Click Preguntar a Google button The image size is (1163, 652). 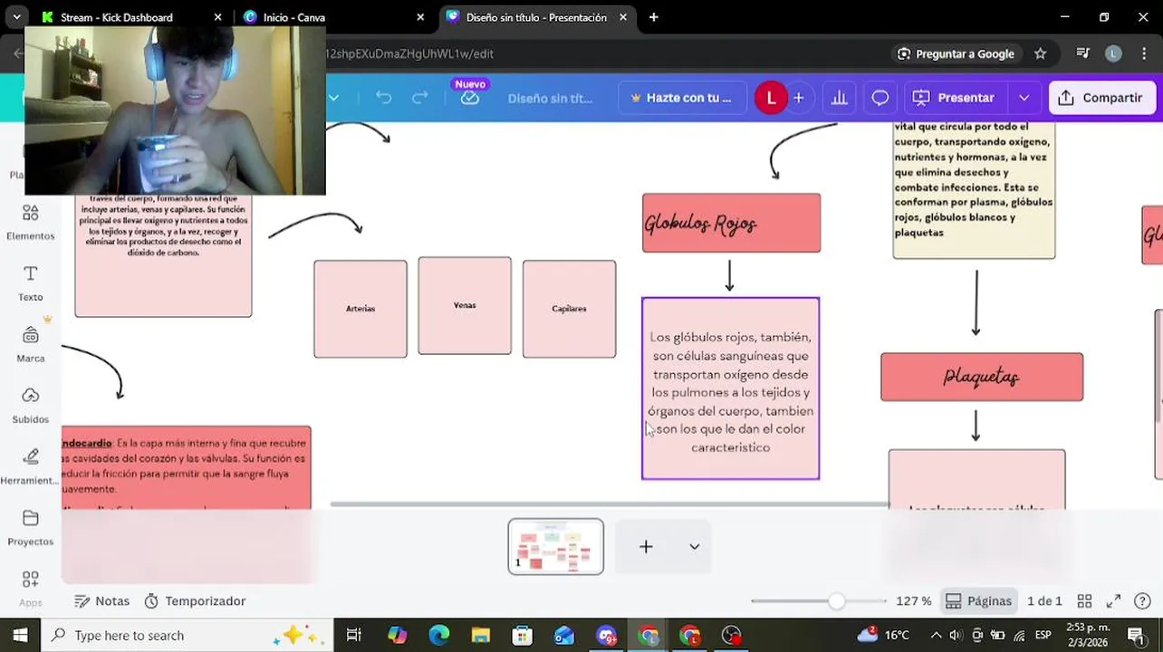(x=956, y=53)
